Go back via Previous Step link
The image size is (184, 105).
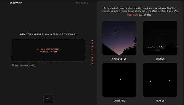(82, 3)
